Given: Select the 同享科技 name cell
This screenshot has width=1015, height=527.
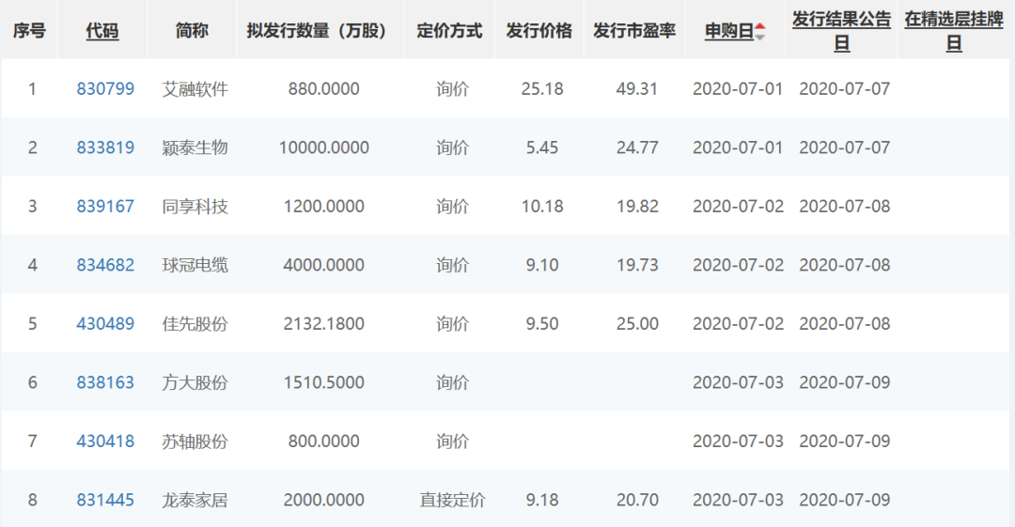Looking at the screenshot, I should click(x=195, y=207).
